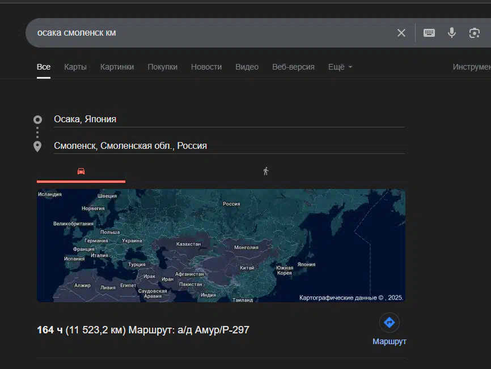
Task: Click the Италия label on the map
Action: click(99, 255)
